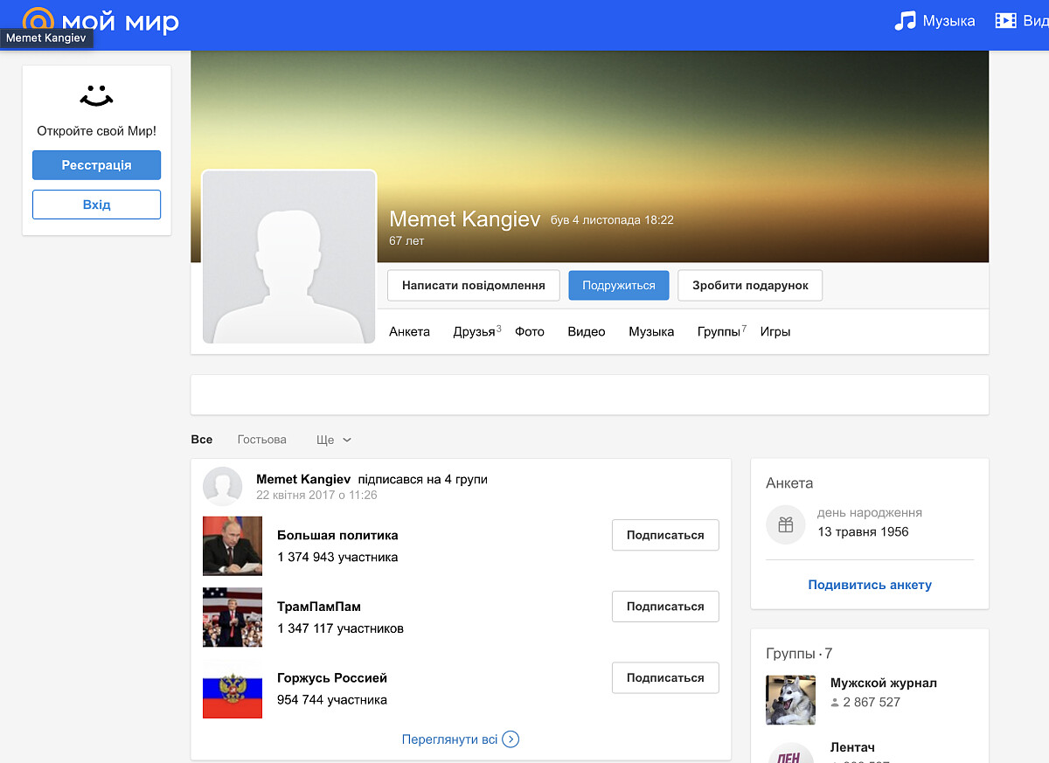Click Подружиться on the profile
The width and height of the screenshot is (1049, 763).
click(x=618, y=285)
